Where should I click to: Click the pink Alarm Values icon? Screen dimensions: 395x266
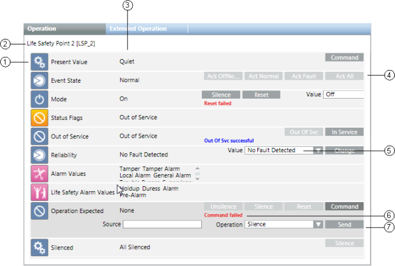[40, 173]
